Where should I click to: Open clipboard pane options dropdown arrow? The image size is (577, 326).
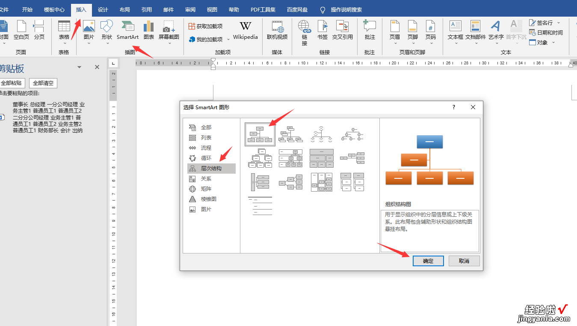[79, 67]
